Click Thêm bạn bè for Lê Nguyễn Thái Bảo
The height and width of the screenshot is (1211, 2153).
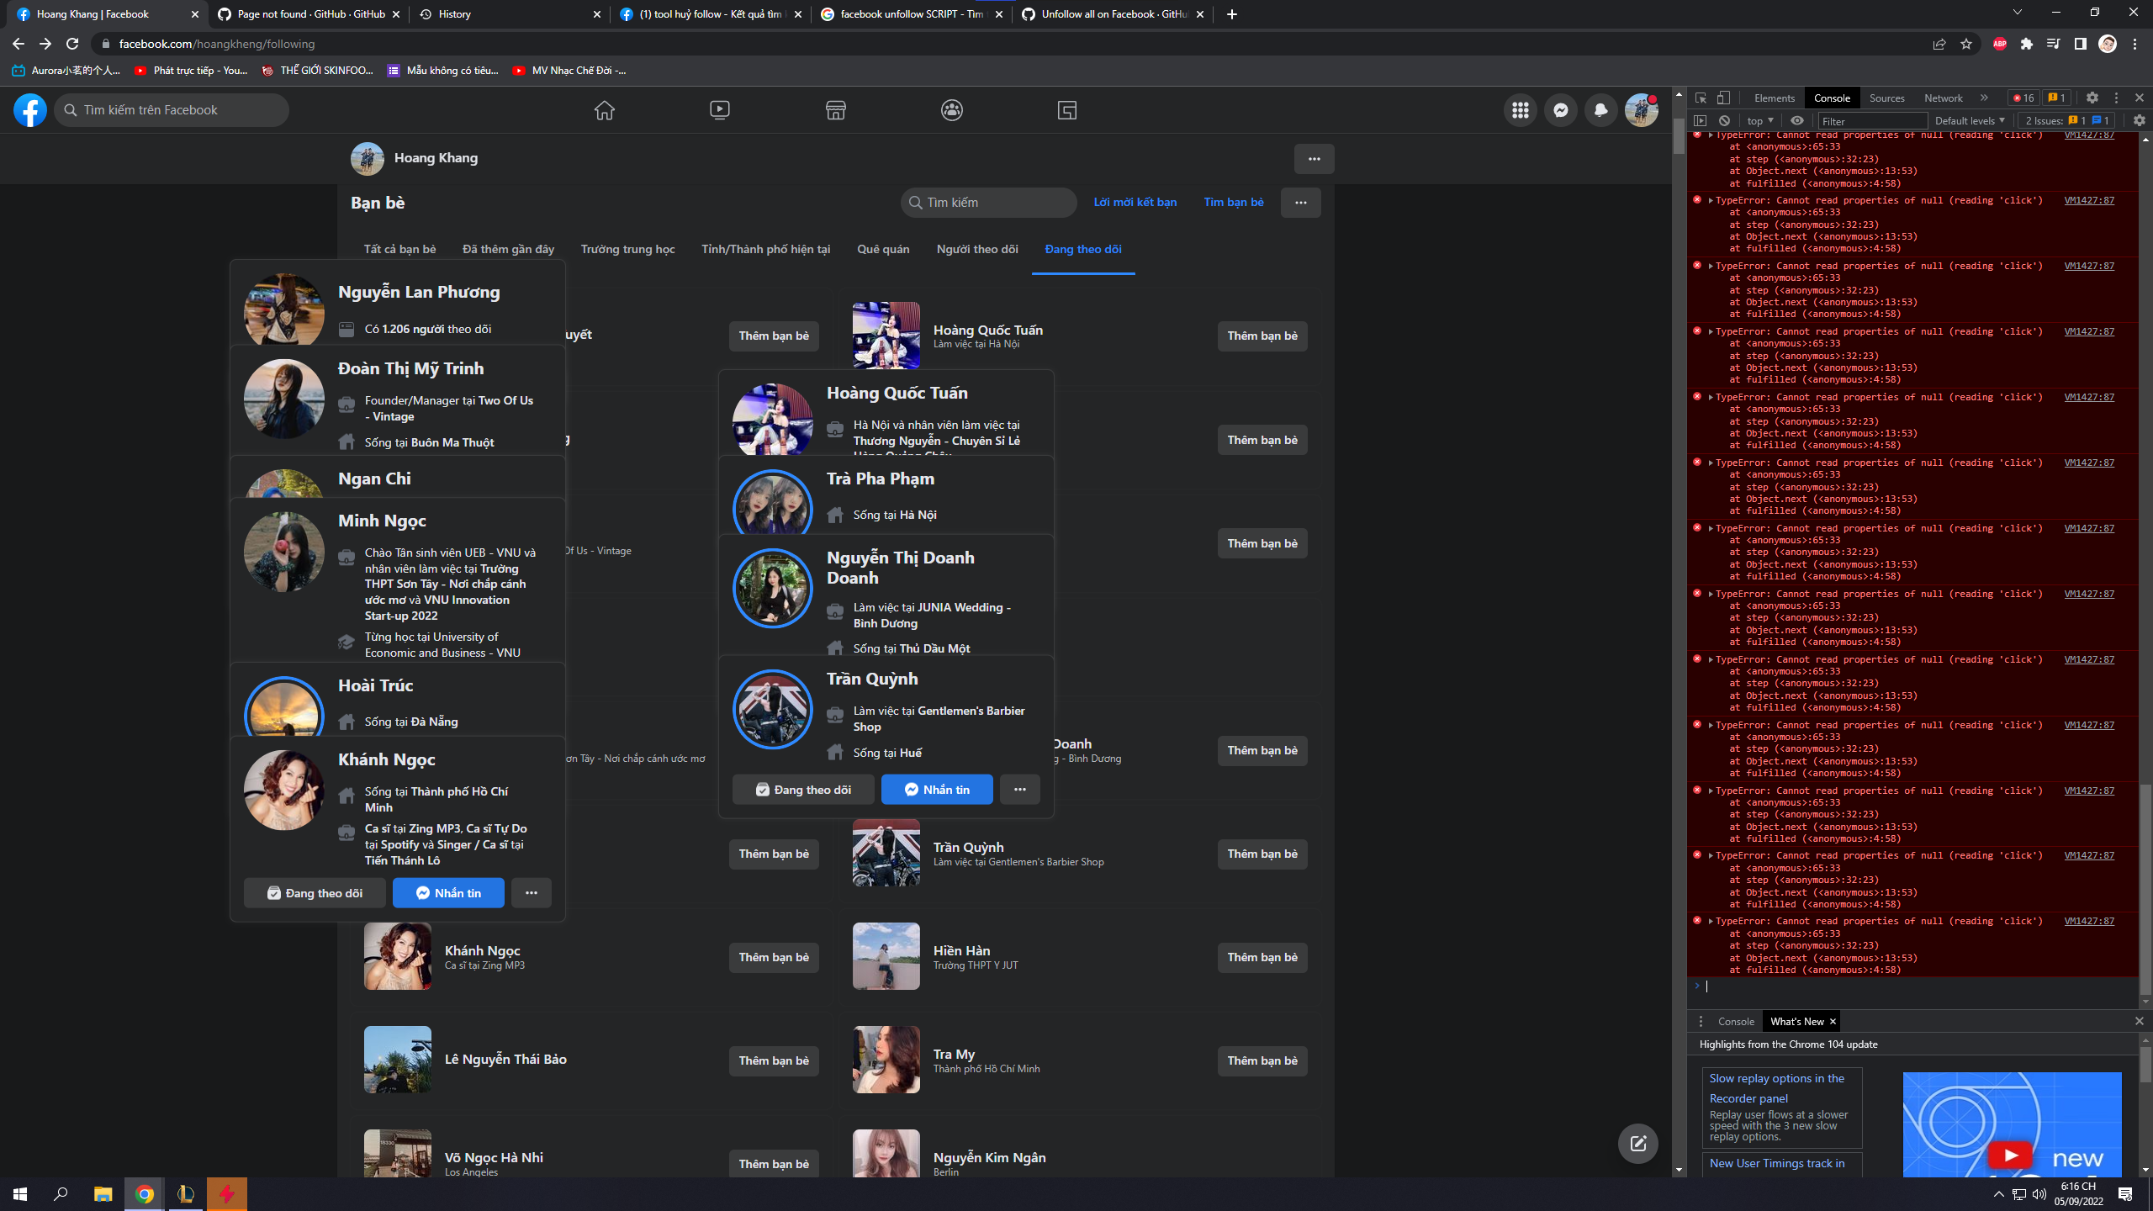(773, 1061)
